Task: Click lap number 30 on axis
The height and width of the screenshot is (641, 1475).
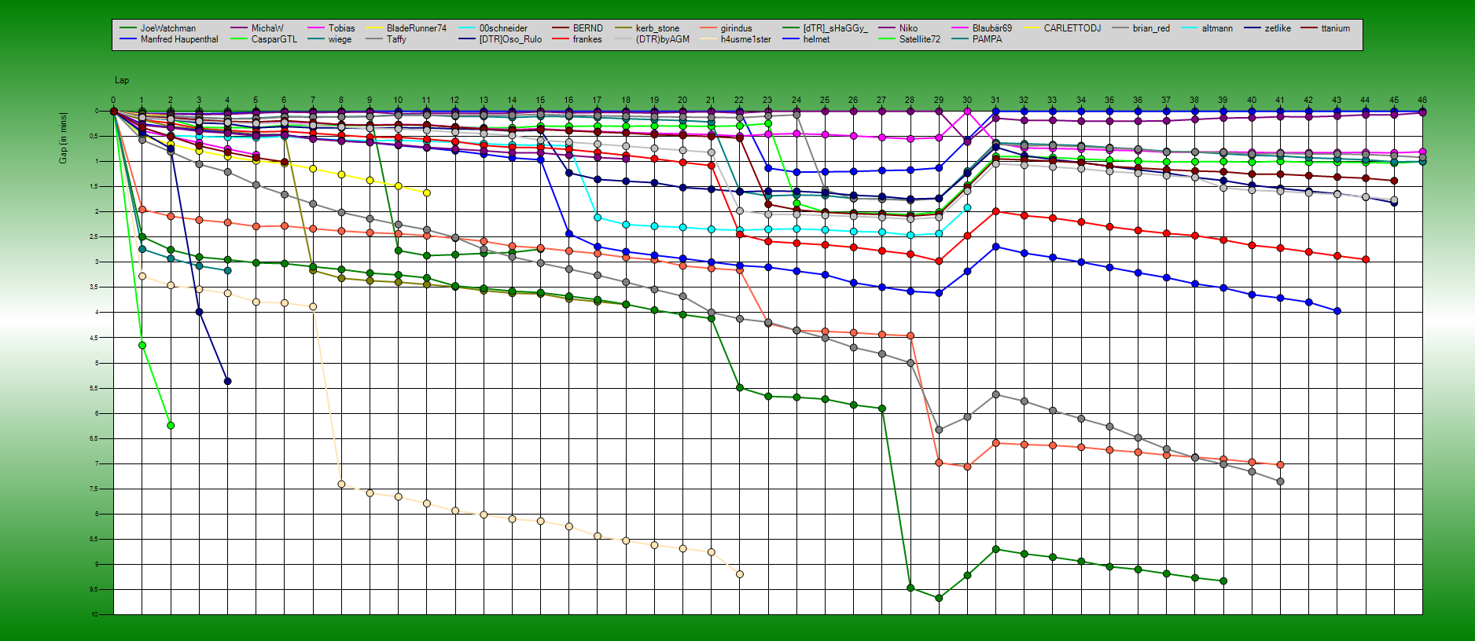Action: tap(967, 100)
